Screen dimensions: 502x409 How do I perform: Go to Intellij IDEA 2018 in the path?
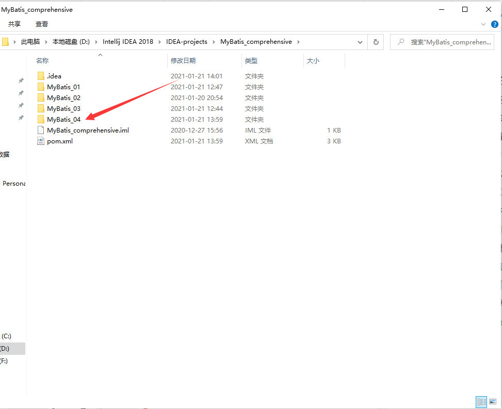(128, 42)
